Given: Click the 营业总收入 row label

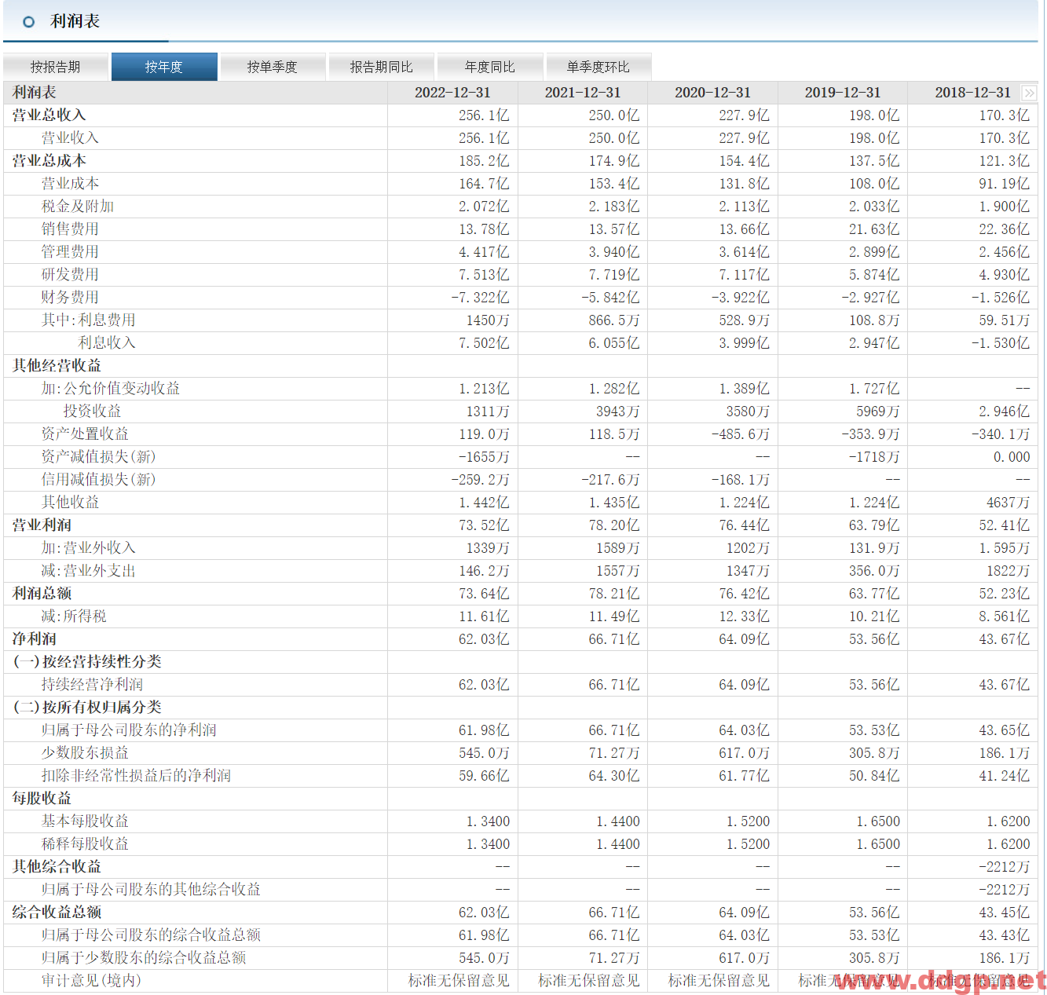Looking at the screenshot, I should (49, 115).
